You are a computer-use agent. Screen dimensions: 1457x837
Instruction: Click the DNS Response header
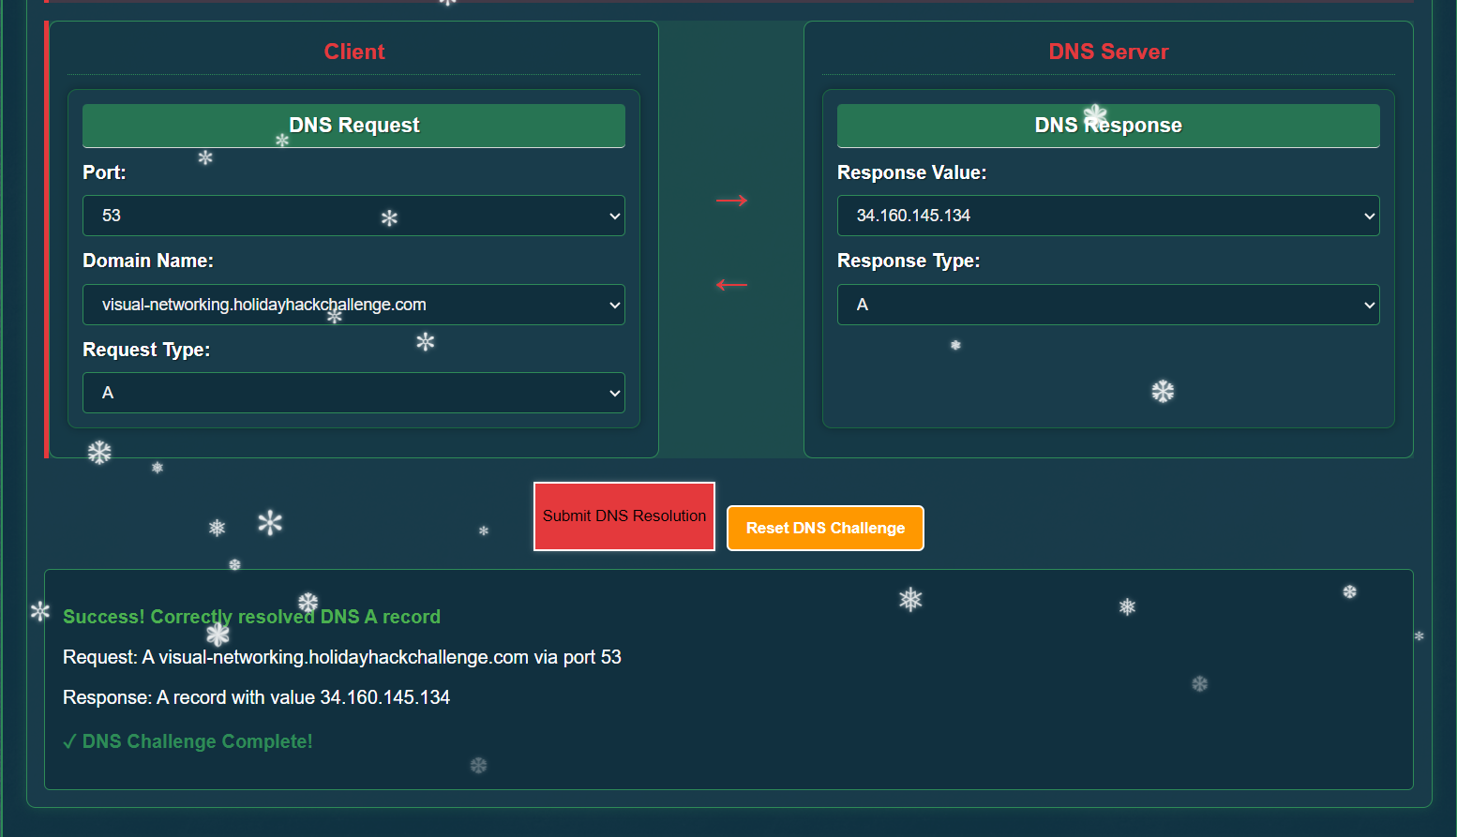1108,126
